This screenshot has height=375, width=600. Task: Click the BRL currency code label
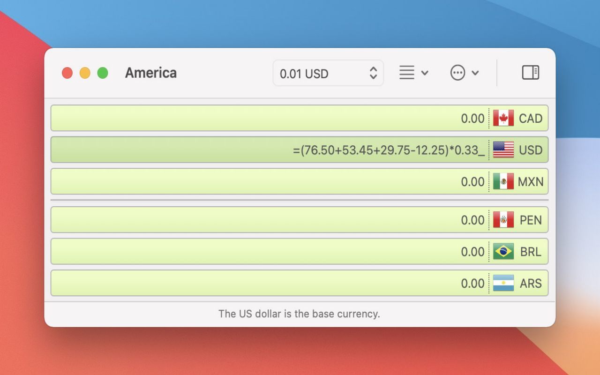[x=531, y=252]
